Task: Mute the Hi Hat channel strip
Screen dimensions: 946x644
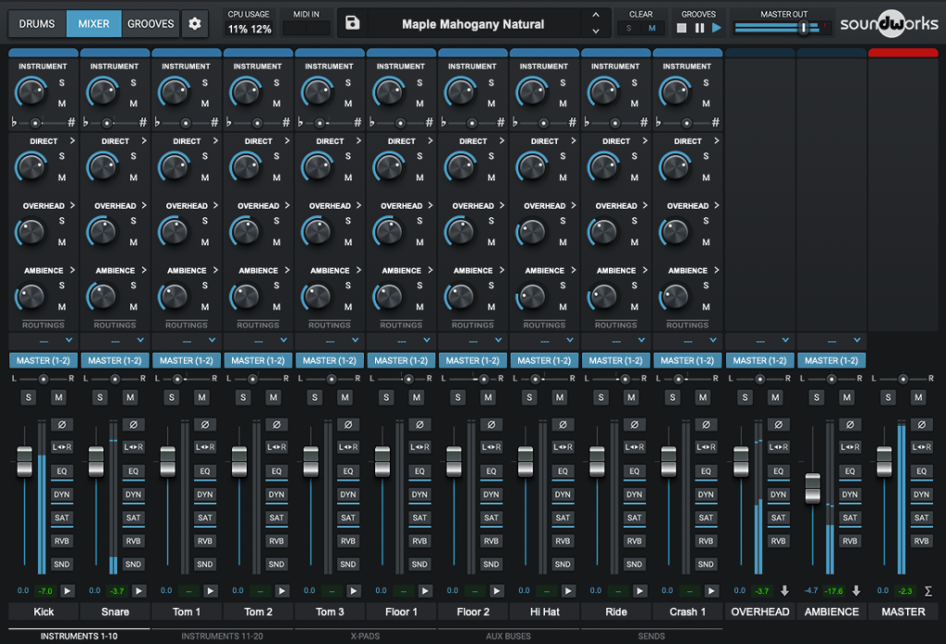Action: [x=560, y=397]
